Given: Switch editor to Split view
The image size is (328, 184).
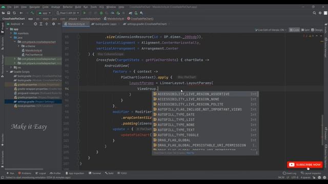Looking at the screenshot, I should [x=305, y=30].
